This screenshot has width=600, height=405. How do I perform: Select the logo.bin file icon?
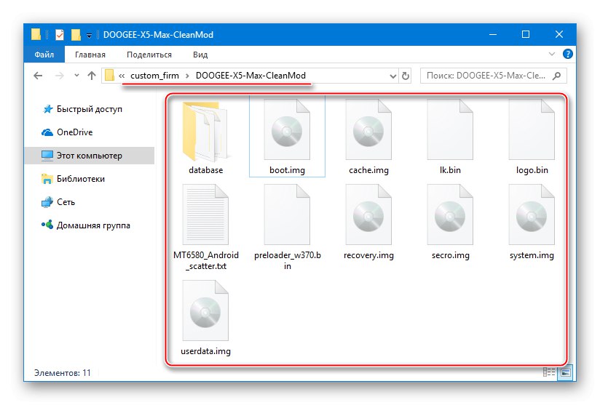click(x=532, y=130)
